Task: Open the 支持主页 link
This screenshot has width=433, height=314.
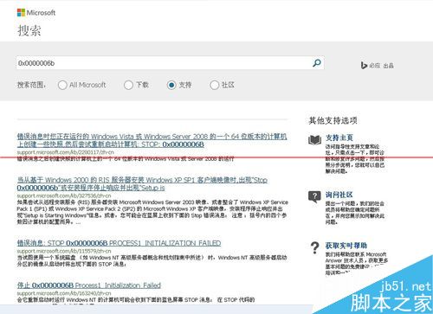Action: coord(339,138)
